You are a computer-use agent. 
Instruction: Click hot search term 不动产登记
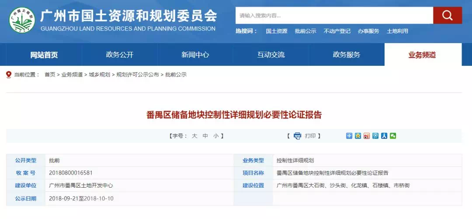337,31
